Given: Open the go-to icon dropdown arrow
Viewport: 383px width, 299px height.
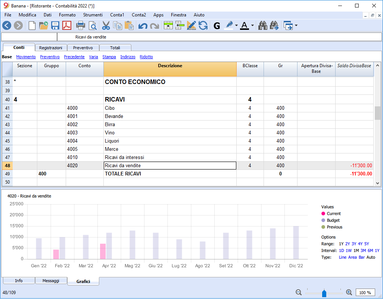Looking at the screenshot, I should point(296,25).
